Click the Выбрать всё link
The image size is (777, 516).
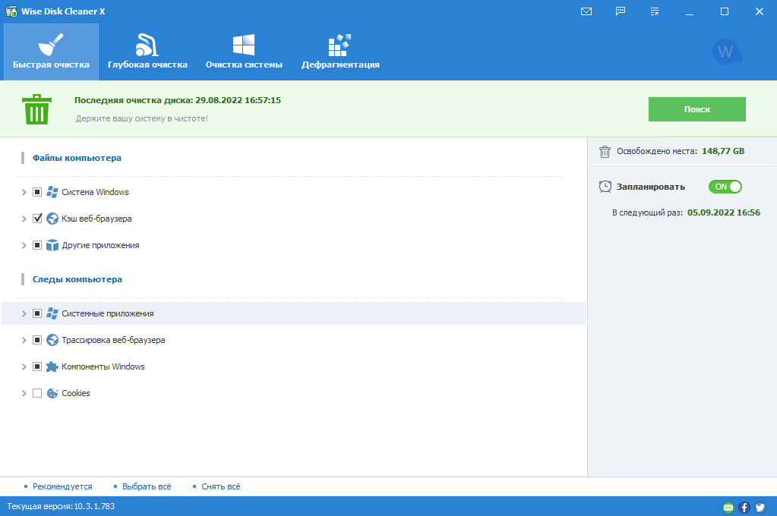[x=147, y=486]
